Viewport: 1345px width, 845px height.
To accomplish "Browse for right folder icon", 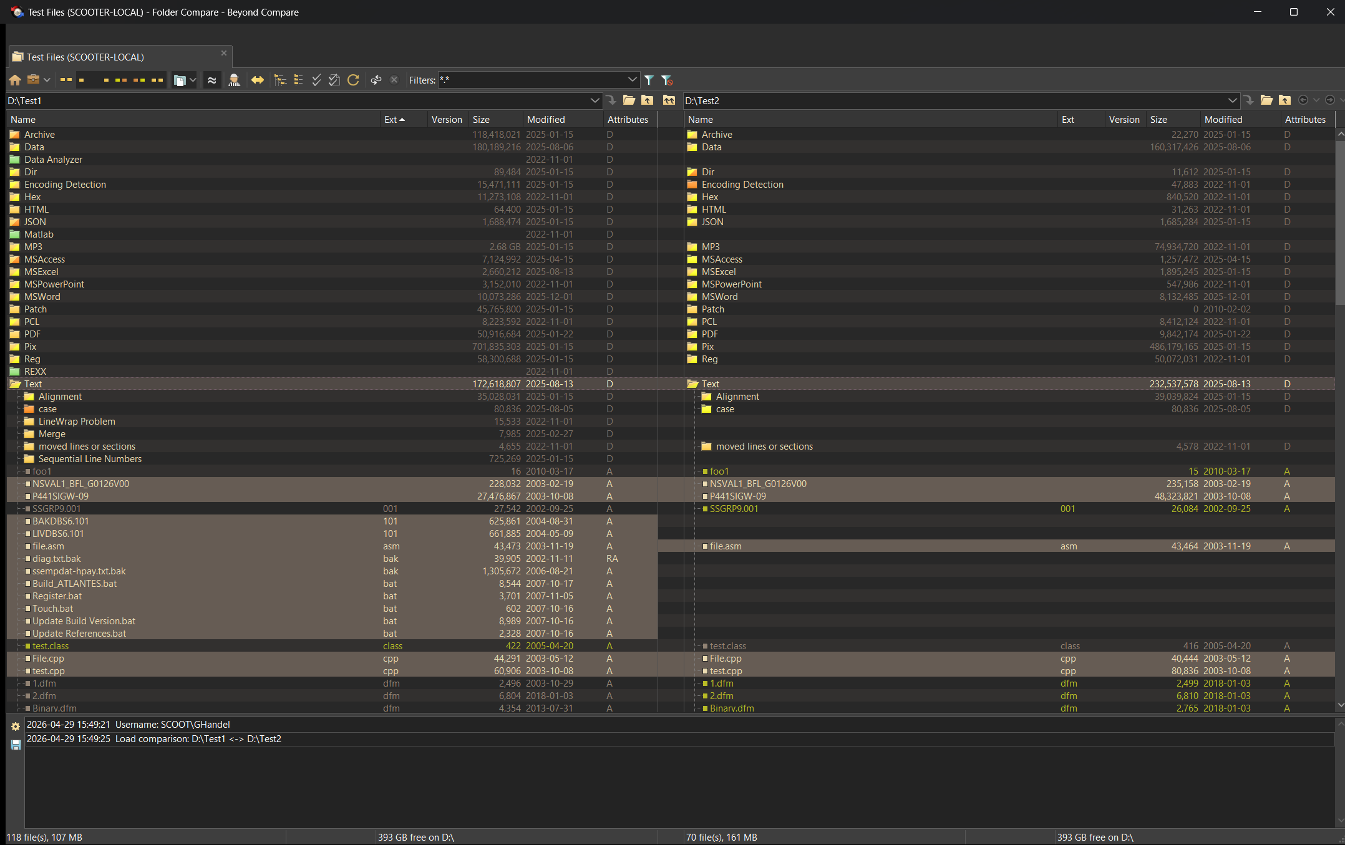I will (1266, 100).
